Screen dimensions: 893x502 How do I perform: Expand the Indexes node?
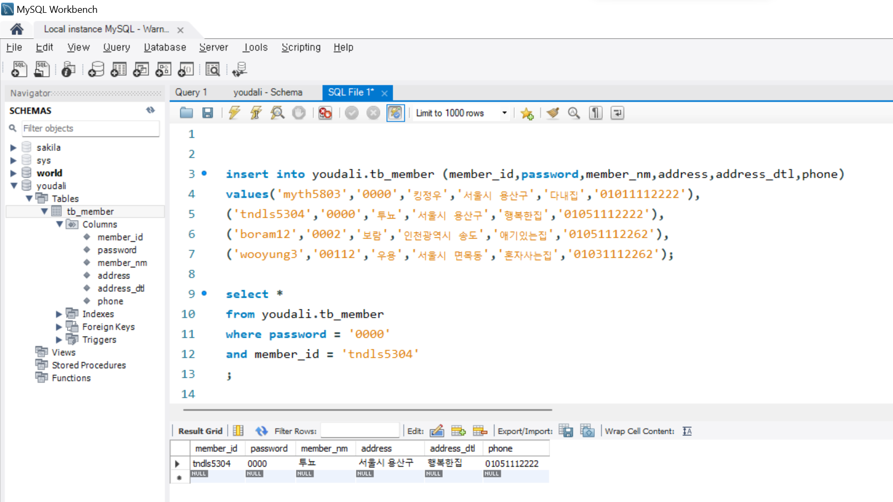59,314
